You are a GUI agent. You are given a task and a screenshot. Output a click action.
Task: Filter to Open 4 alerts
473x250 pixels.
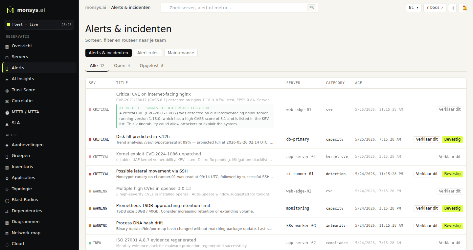click(122, 66)
